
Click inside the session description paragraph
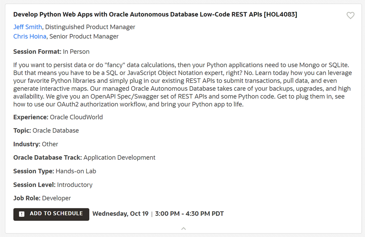[x=182, y=85]
